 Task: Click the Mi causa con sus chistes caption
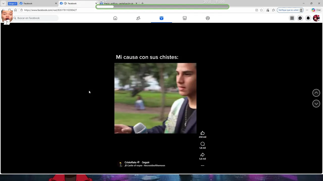(x=147, y=57)
